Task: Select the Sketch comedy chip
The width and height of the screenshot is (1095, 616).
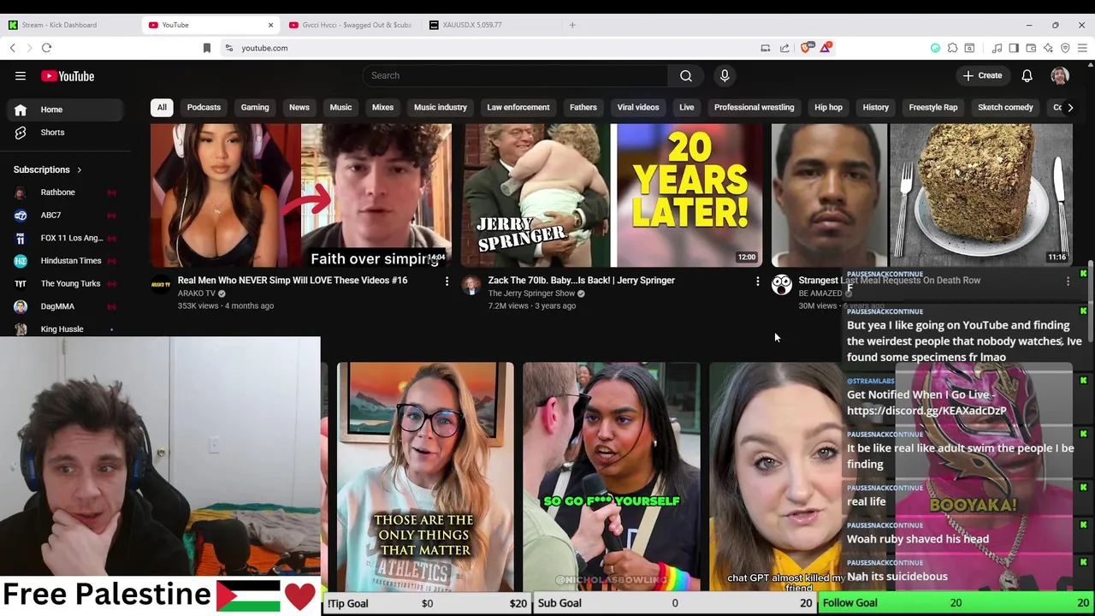Action: pos(1005,107)
